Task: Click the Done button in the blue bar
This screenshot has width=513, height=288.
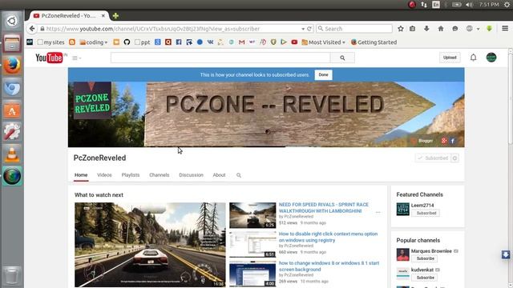Action: (x=323, y=74)
